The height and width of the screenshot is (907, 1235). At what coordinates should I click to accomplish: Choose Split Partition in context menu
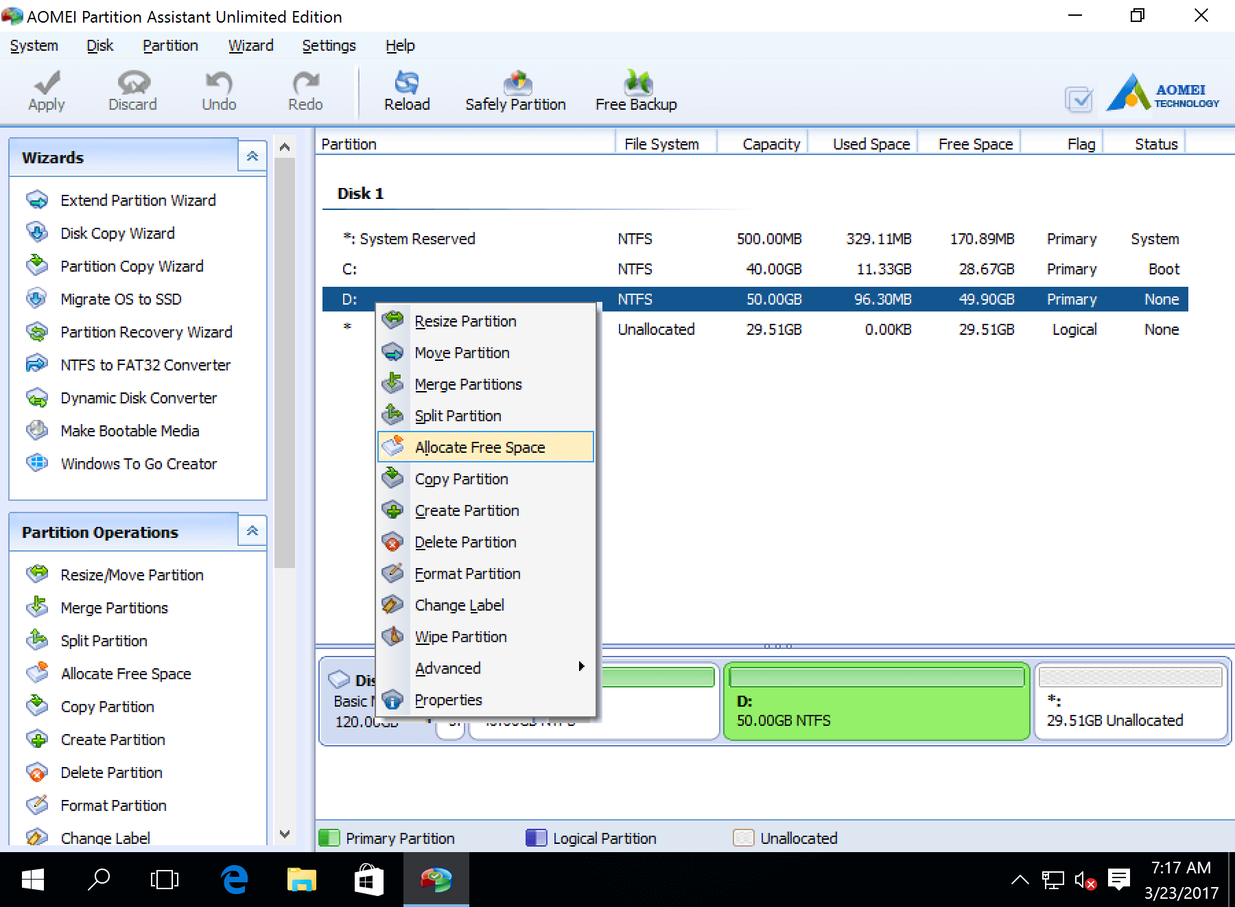486,416
